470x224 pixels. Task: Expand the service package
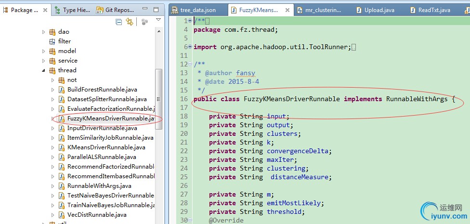tap(44, 61)
